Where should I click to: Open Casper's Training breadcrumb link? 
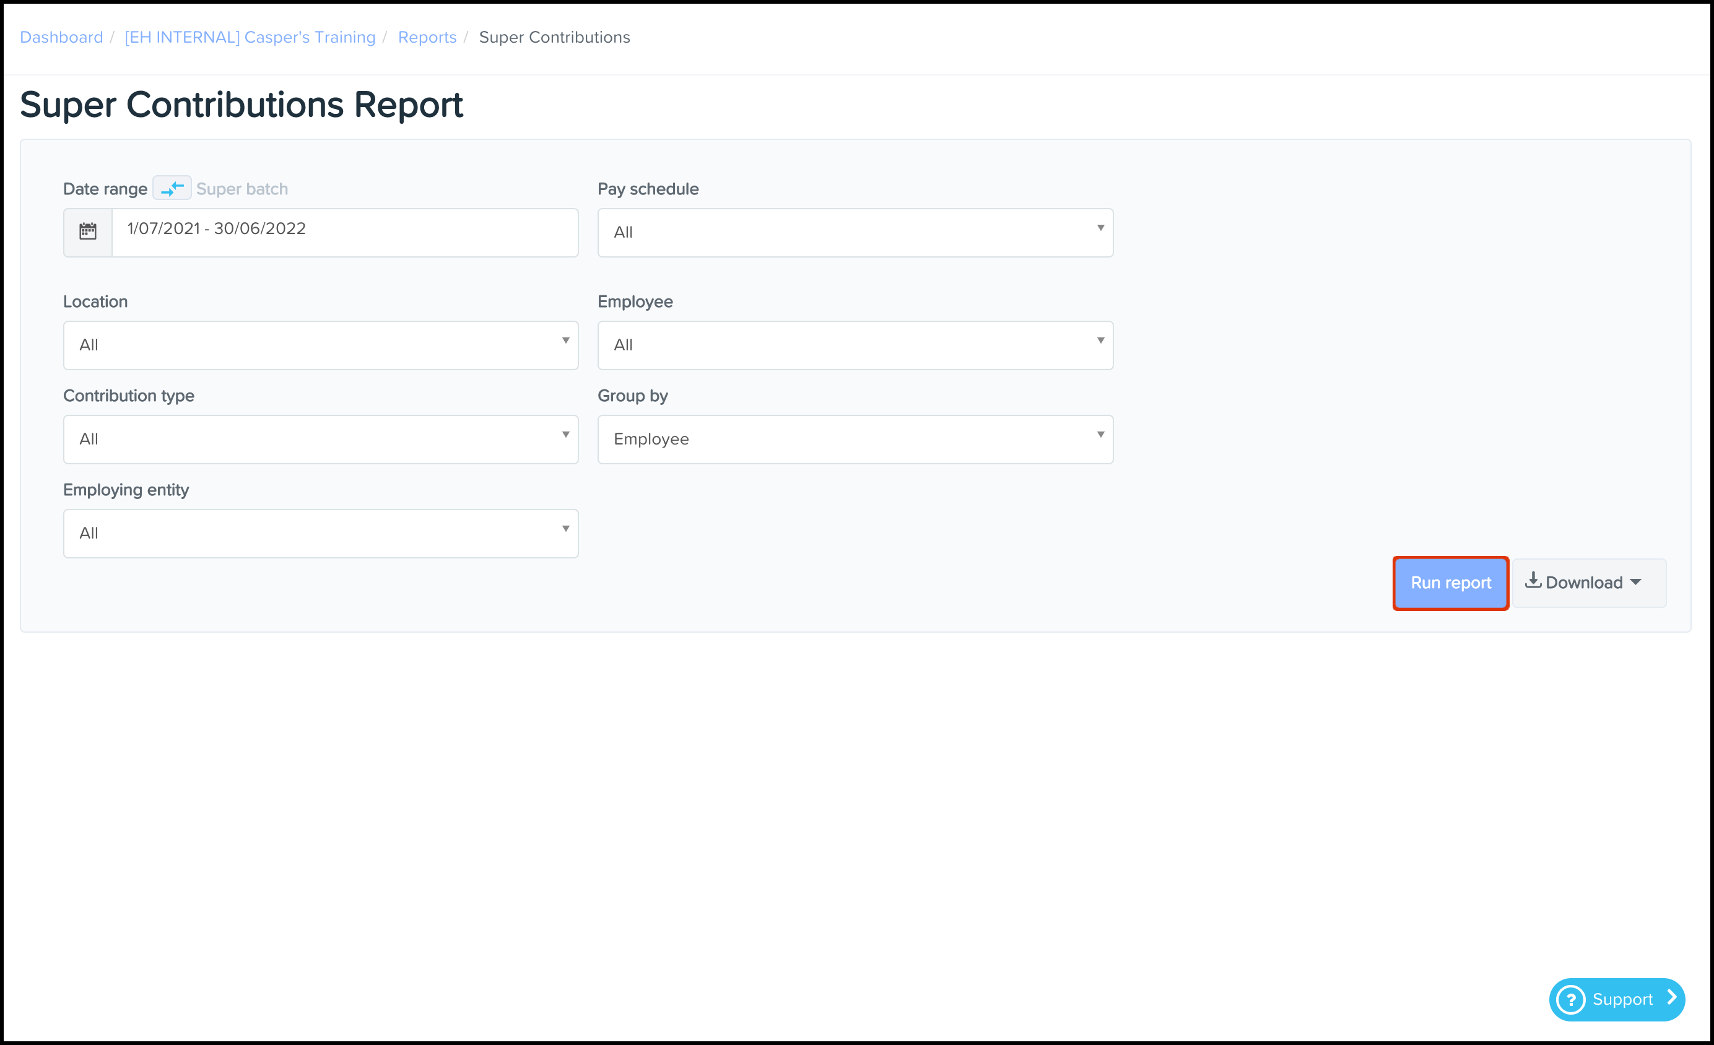pyautogui.click(x=250, y=38)
